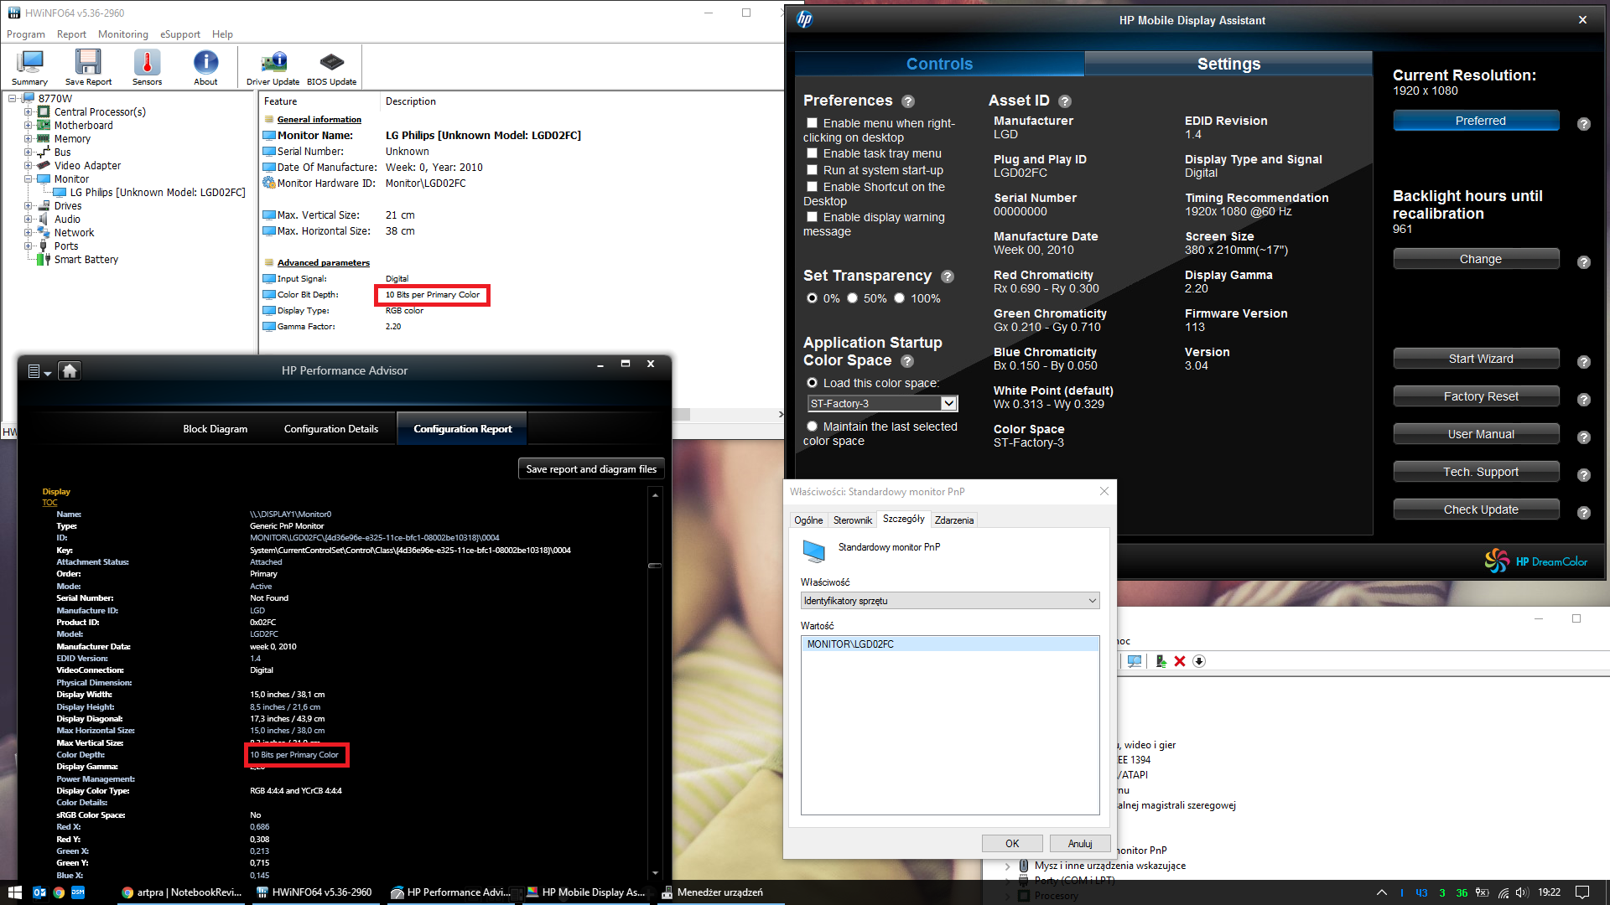Expand Central Processor(s) tree node
Screen dimensions: 1610x905
[29, 112]
